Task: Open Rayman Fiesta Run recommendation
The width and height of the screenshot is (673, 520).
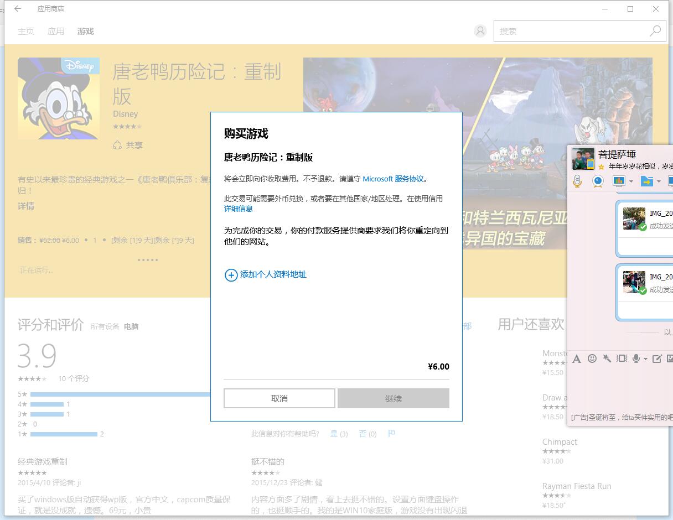Action: [x=577, y=486]
